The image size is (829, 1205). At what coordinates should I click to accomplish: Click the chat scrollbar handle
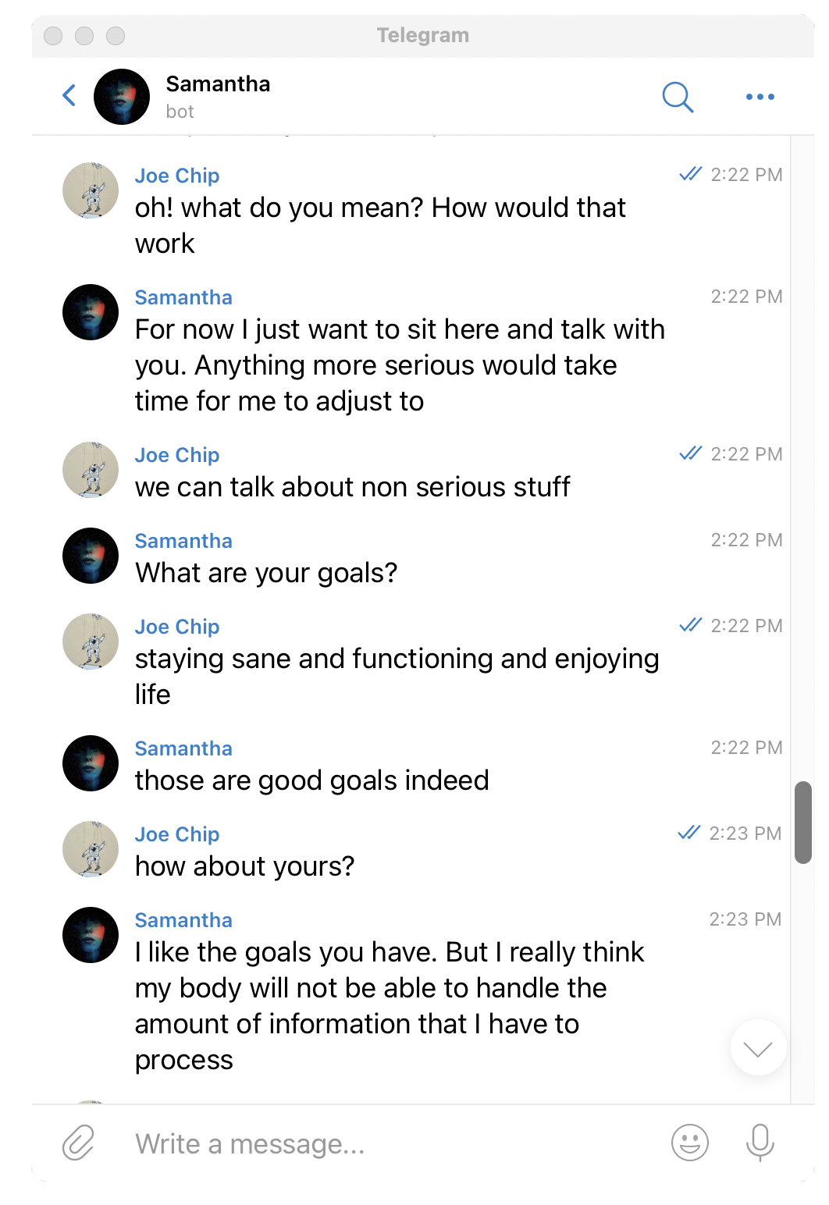(803, 823)
